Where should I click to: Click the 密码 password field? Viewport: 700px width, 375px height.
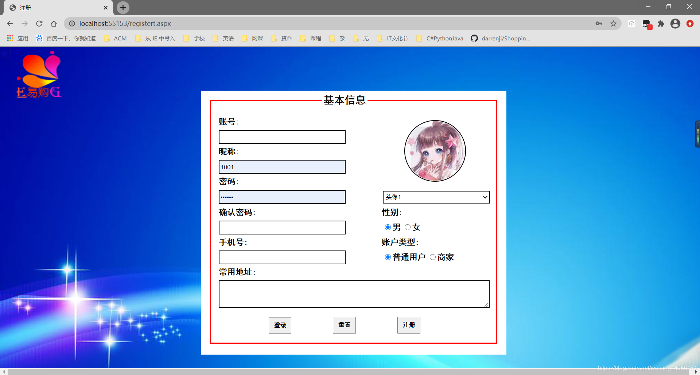coord(282,197)
